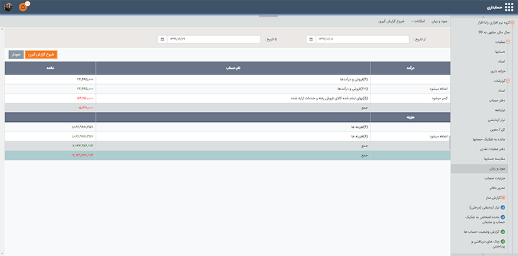Collapse the عملیات tree node

(x=508, y=42)
